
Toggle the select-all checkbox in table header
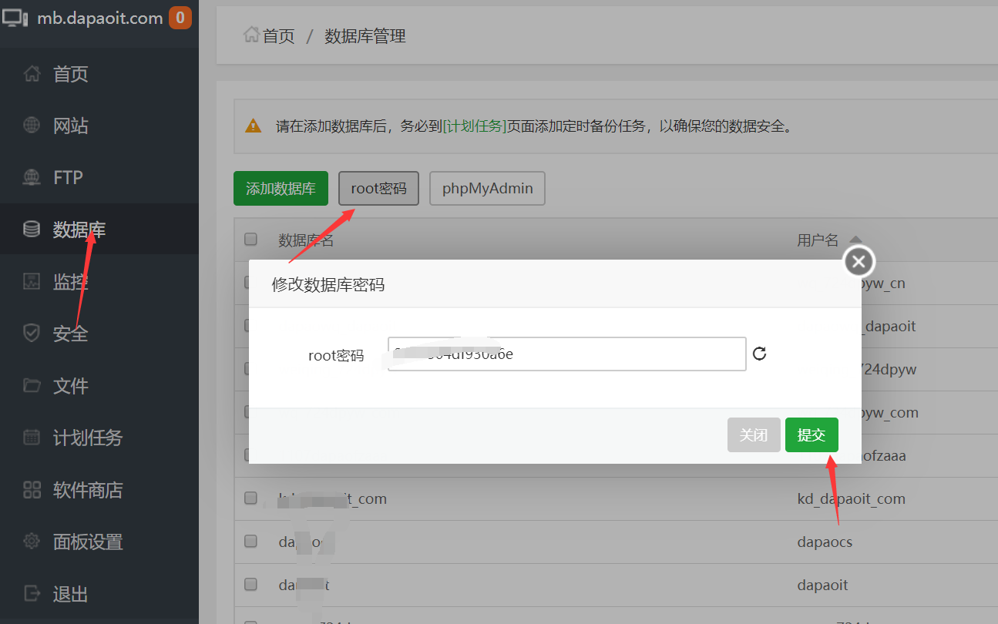[x=250, y=239]
